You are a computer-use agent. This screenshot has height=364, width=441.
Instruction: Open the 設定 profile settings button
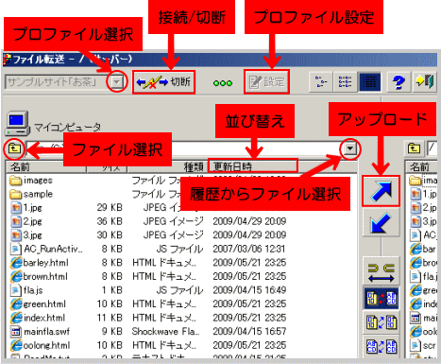266,82
